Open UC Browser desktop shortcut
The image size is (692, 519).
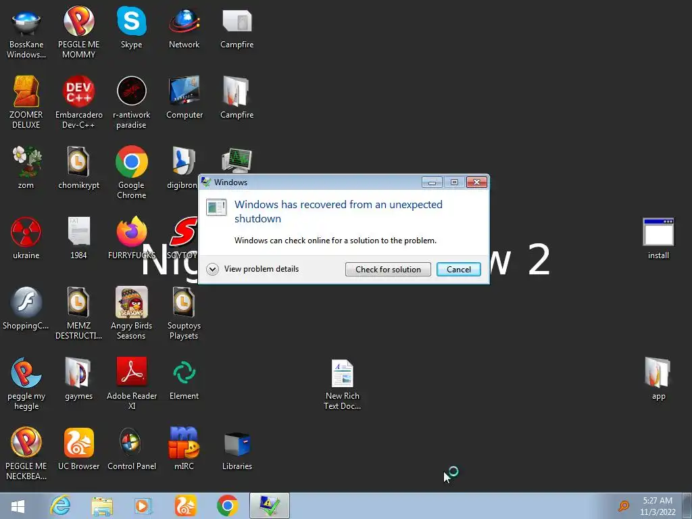(x=78, y=449)
